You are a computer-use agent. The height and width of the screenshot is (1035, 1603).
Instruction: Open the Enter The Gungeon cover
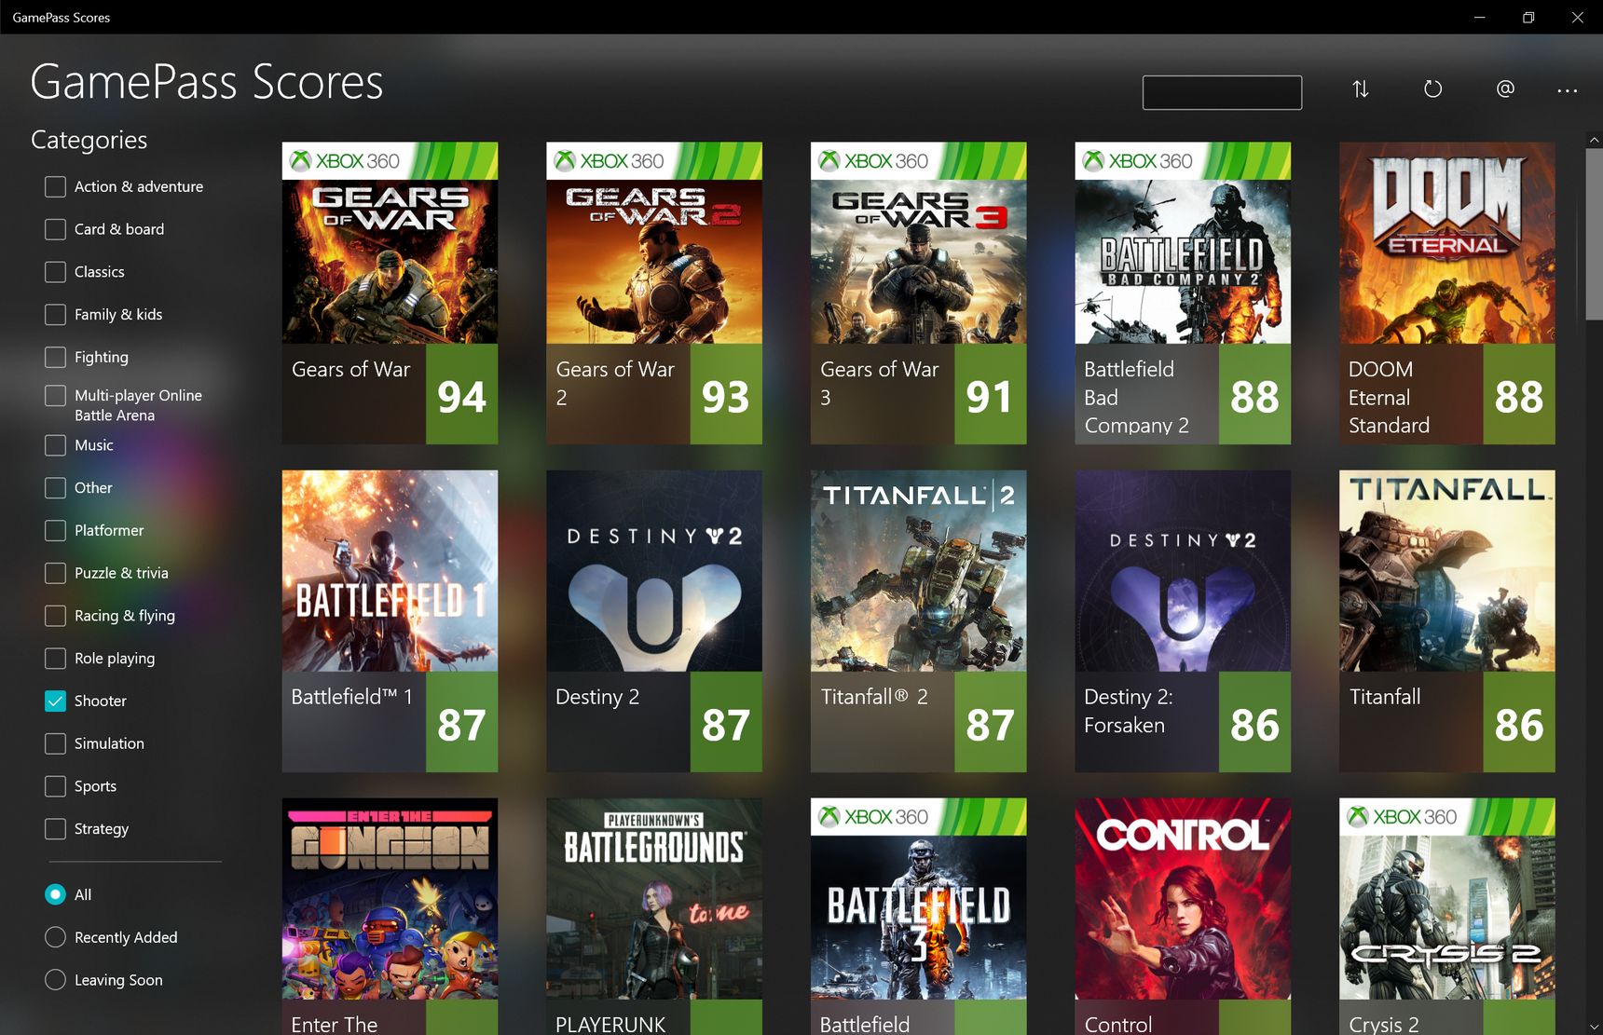pyautogui.click(x=390, y=899)
